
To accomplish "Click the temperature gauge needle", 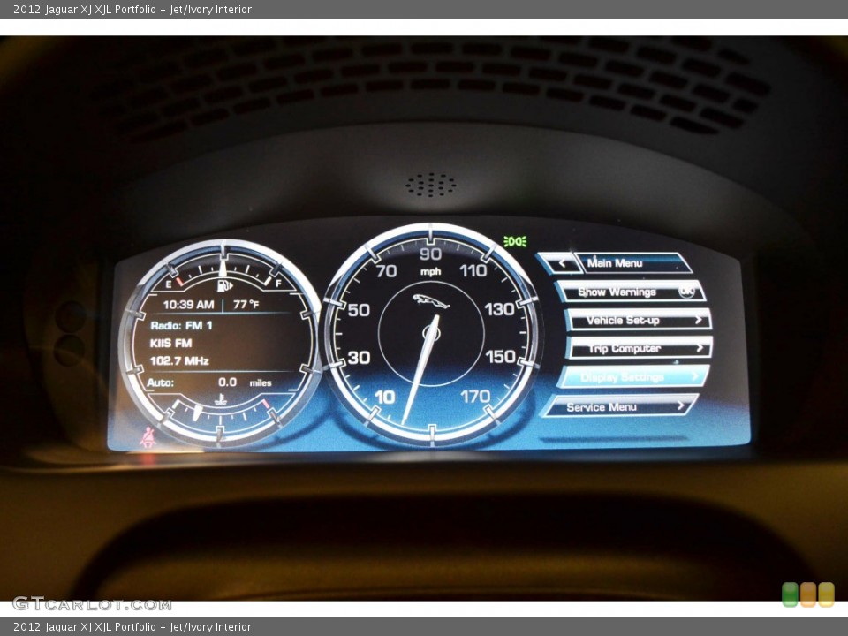I will (197, 413).
